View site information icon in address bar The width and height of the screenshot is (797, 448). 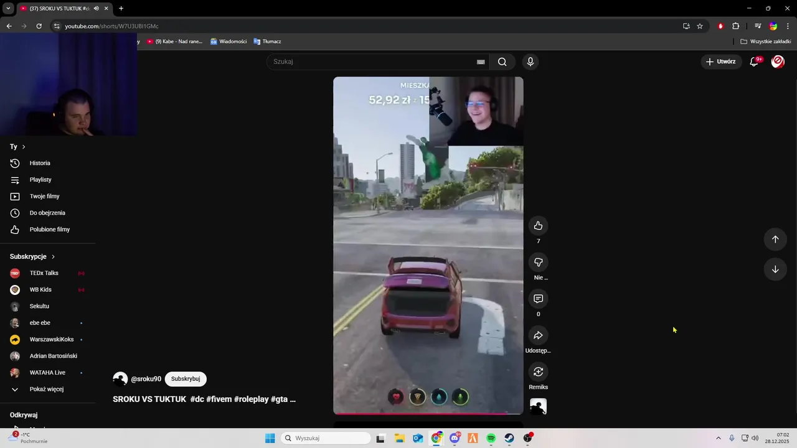(x=57, y=26)
